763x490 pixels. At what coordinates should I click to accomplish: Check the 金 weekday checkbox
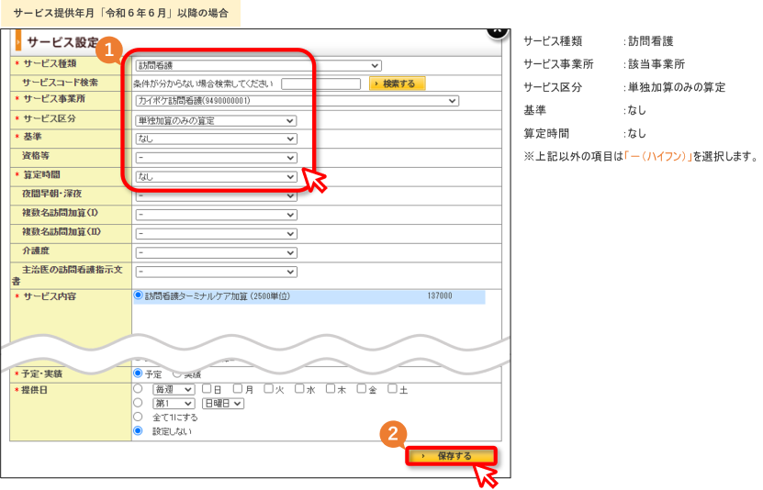(x=361, y=388)
